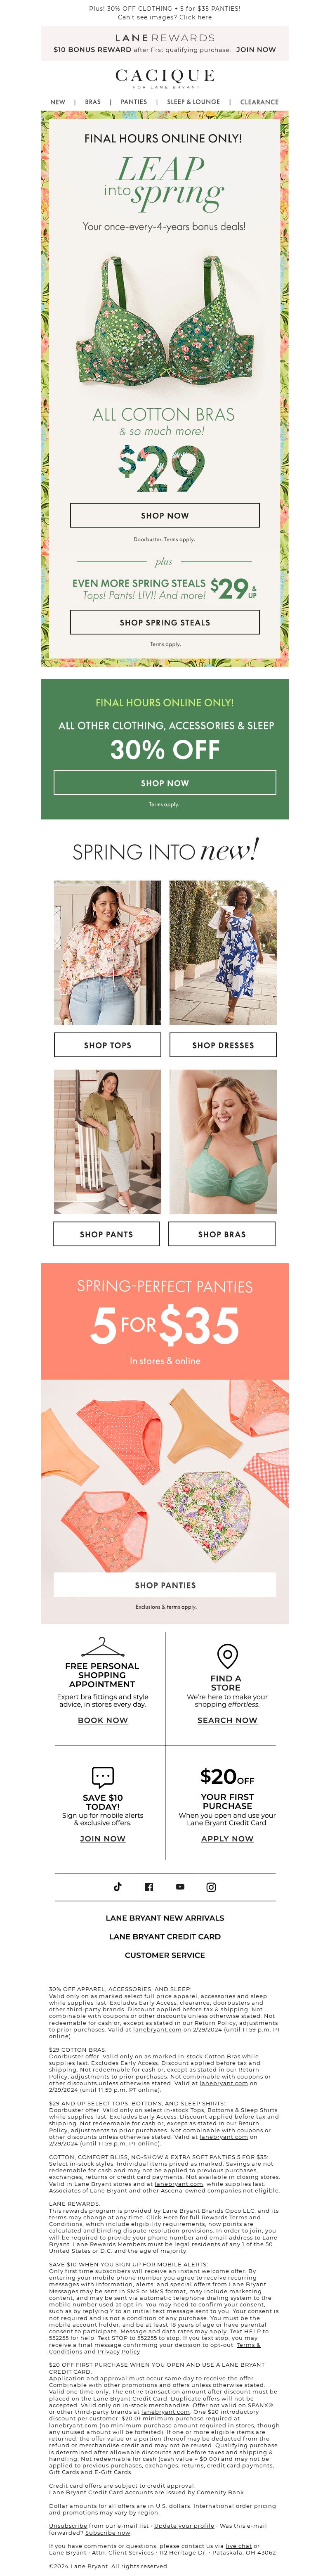Click the Cacique logo

click(x=165, y=78)
